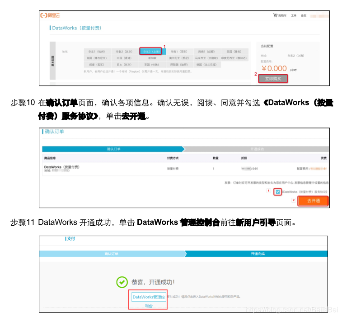Choose region 马来西亚（吉隆坡）
342x318 pixels.
[207, 58]
